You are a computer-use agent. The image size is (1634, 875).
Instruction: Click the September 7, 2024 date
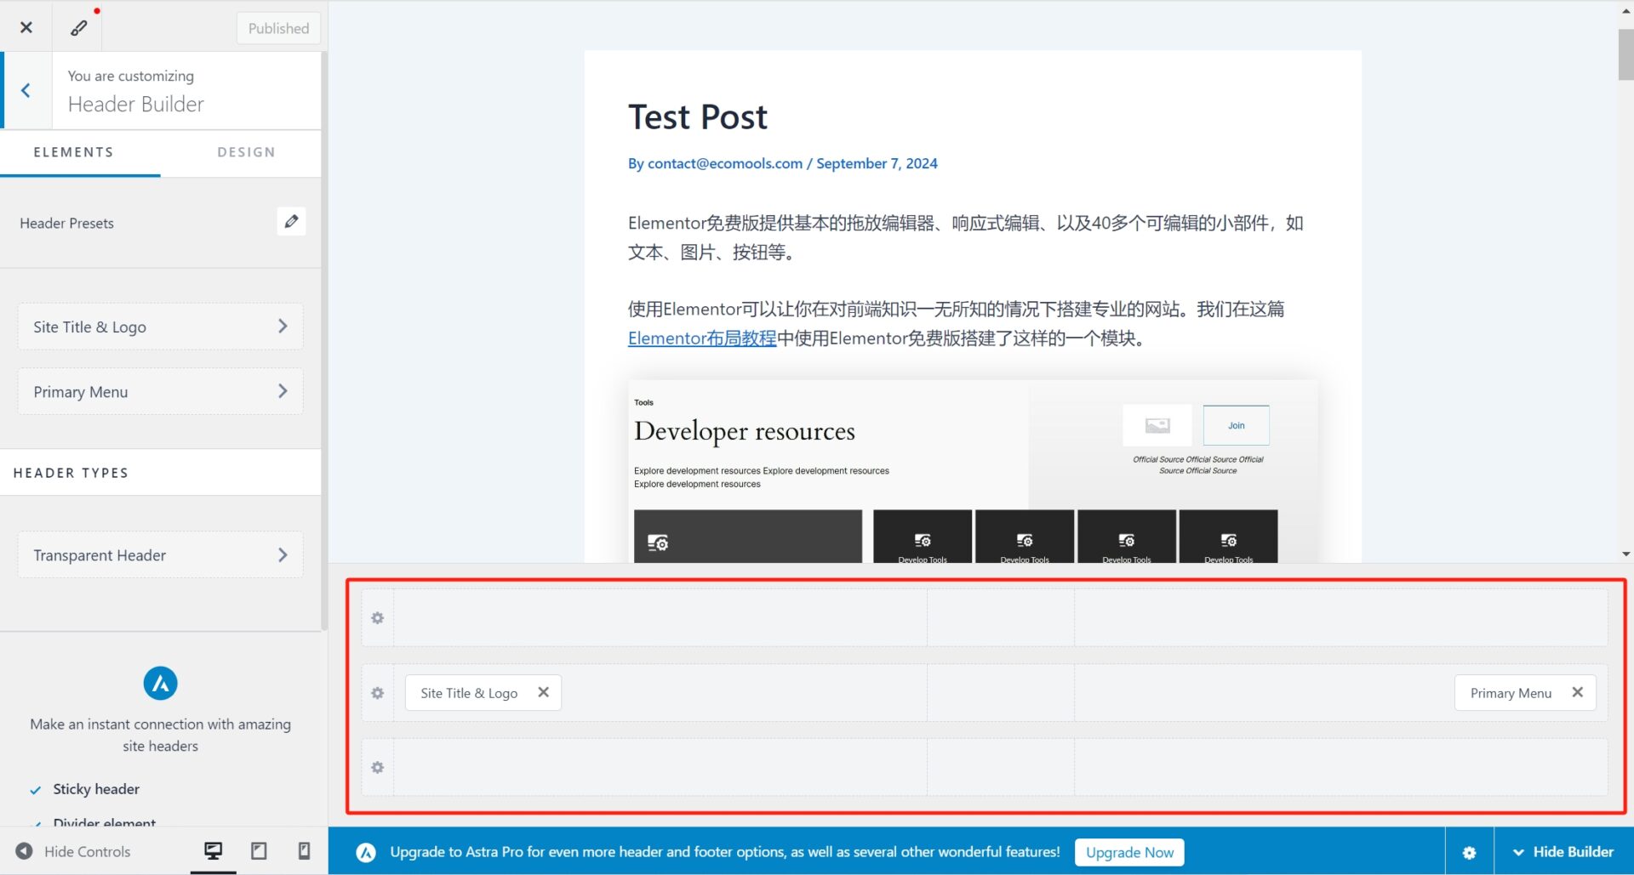point(877,163)
